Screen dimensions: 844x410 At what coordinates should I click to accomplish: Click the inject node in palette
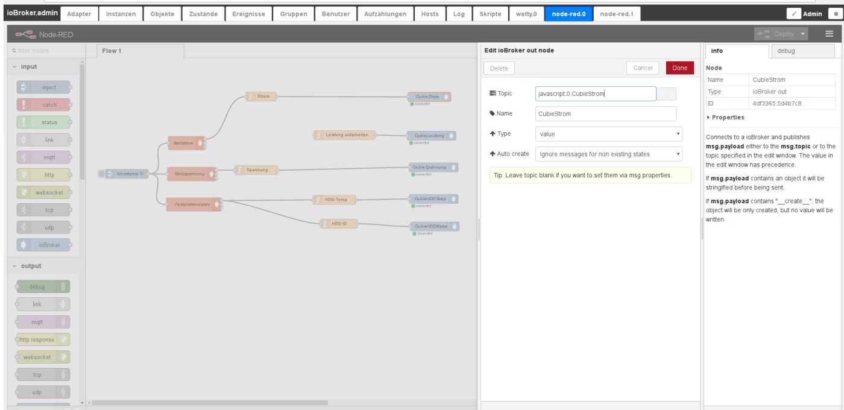pyautogui.click(x=43, y=87)
